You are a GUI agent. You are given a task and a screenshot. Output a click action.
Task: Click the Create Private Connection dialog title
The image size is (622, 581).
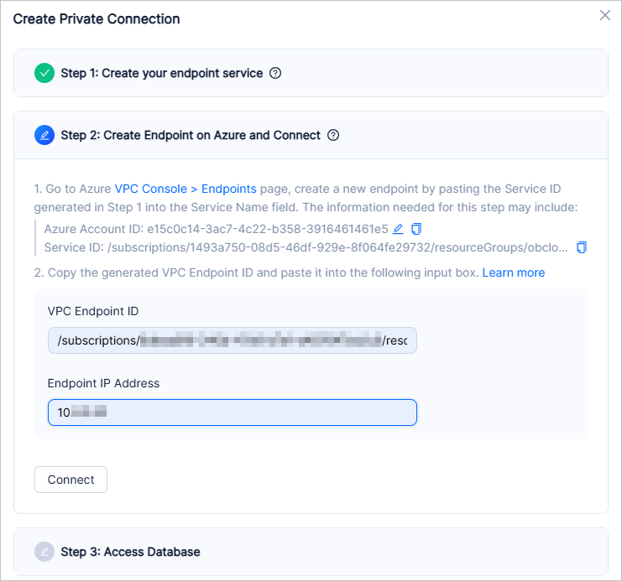pos(97,18)
